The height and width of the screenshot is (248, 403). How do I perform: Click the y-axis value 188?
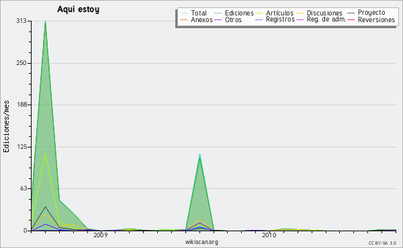coord(21,105)
